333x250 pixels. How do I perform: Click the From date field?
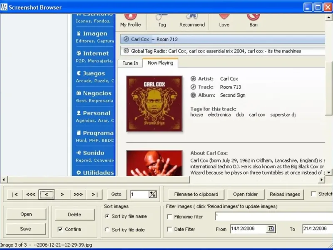[x=248, y=229]
